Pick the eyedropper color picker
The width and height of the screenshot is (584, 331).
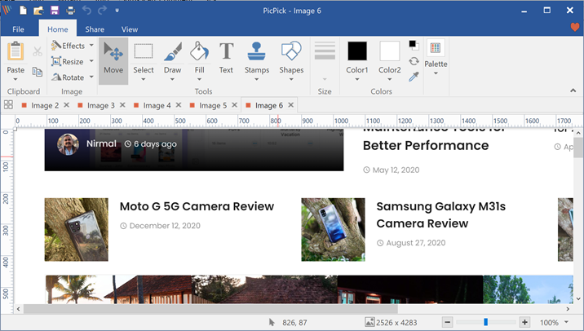point(414,77)
